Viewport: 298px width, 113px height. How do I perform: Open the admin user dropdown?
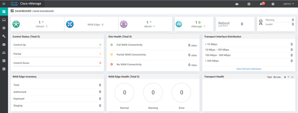pyautogui.click(x=288, y=4)
